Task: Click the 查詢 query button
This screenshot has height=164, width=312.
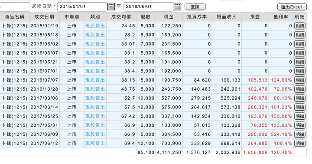Action: point(195,7)
